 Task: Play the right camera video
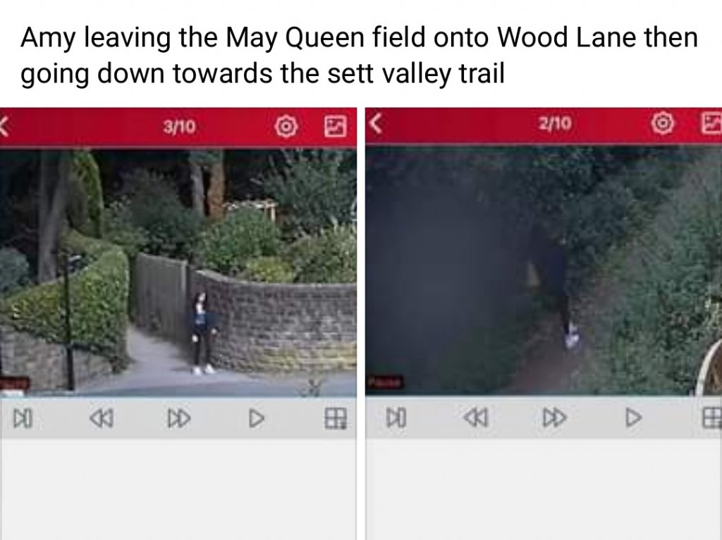point(633,417)
